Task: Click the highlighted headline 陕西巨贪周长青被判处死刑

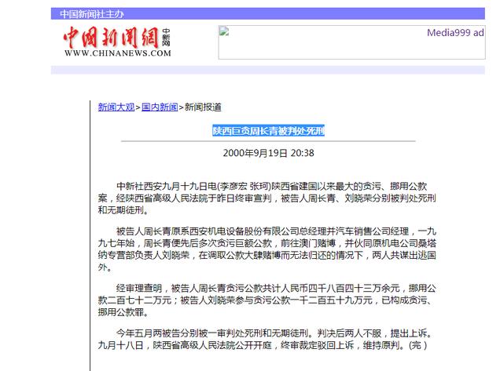Action: (x=269, y=131)
